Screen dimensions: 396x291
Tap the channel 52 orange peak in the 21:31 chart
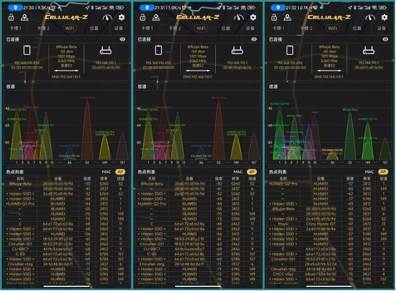218,130
